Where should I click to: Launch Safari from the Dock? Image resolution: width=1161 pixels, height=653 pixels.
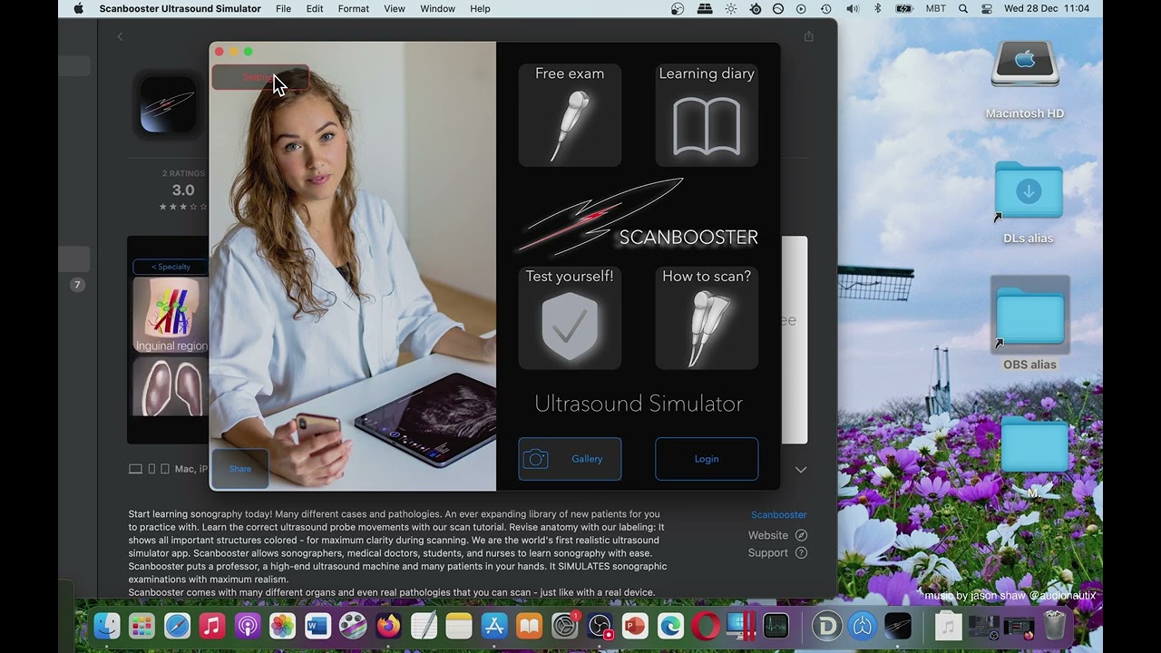point(177,626)
